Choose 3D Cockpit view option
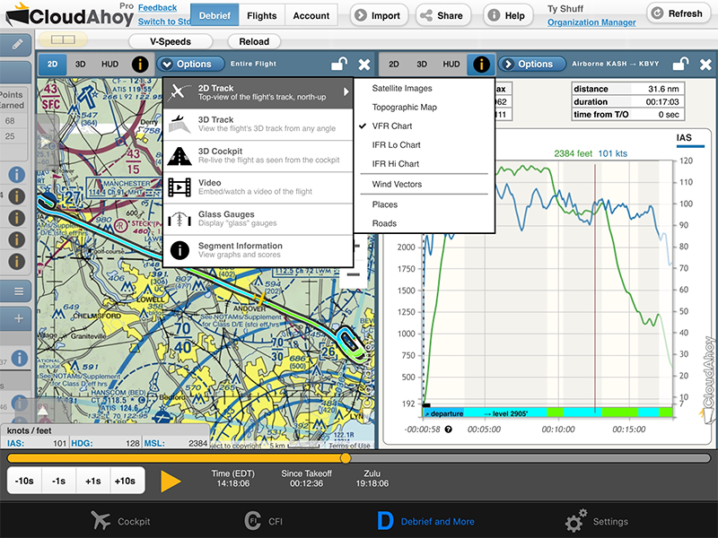The width and height of the screenshot is (718, 538). 258,155
